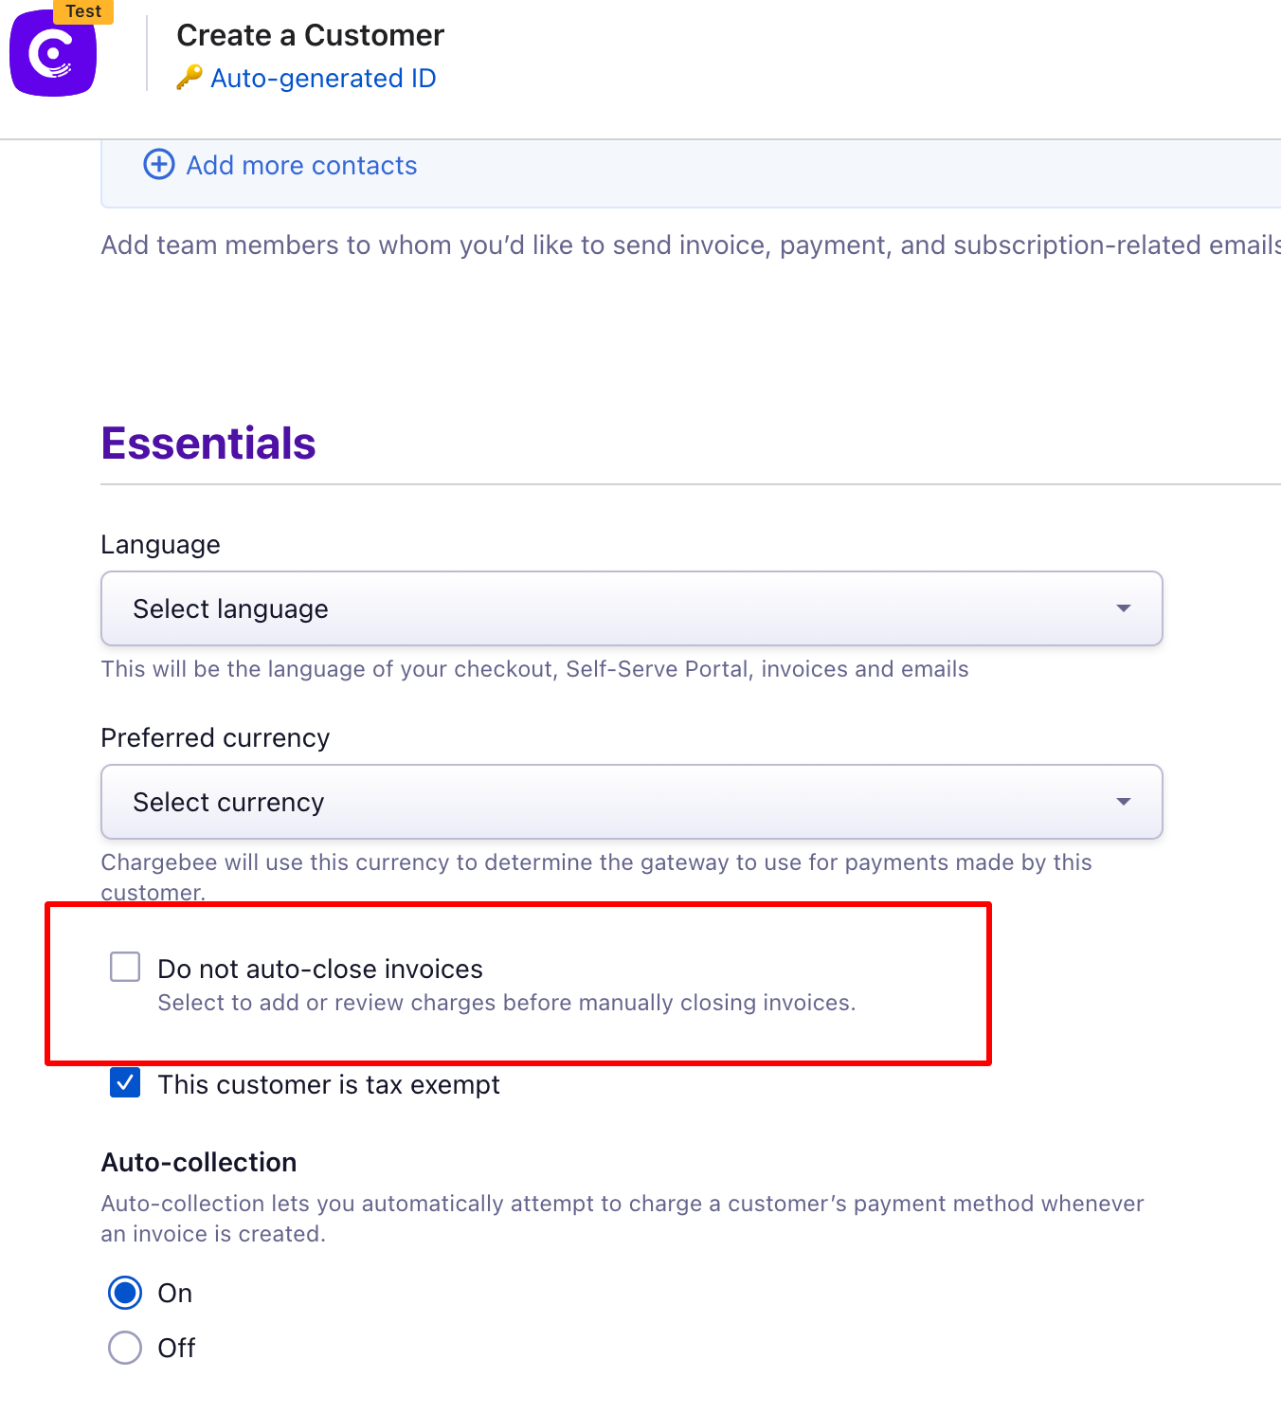The width and height of the screenshot is (1281, 1414).
Task: Open the Auto-generated ID link
Action: tap(323, 78)
